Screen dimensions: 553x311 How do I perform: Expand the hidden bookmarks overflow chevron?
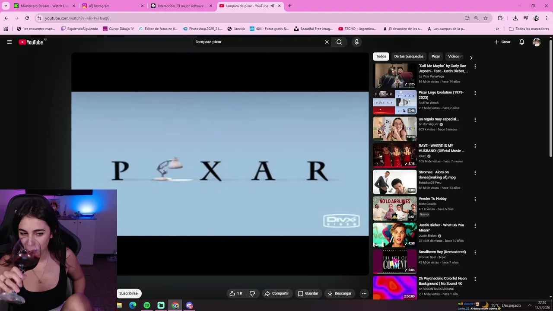coord(497,29)
